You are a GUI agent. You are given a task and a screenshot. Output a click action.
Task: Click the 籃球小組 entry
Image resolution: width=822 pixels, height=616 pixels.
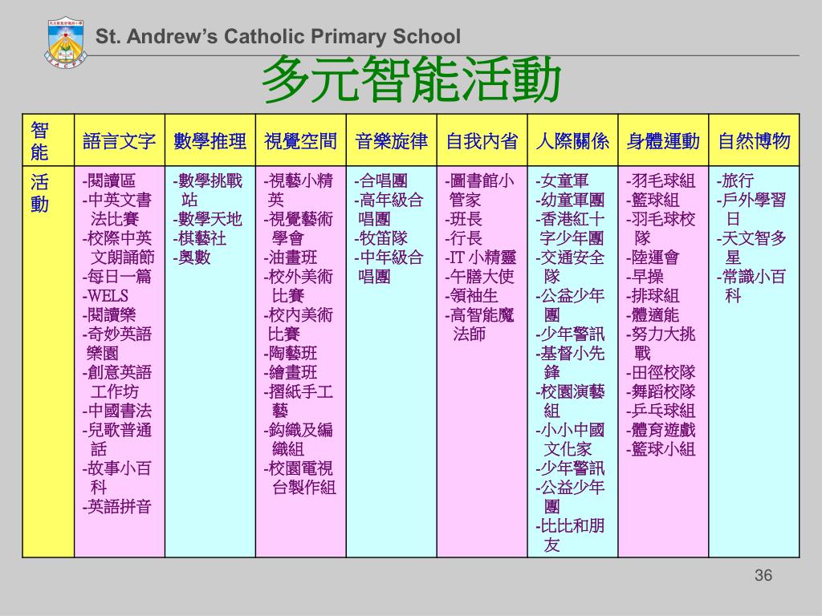point(661,449)
